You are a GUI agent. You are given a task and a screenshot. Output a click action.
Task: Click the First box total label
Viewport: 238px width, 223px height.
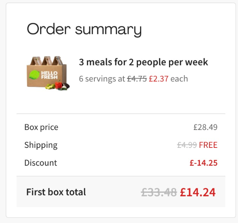click(56, 192)
